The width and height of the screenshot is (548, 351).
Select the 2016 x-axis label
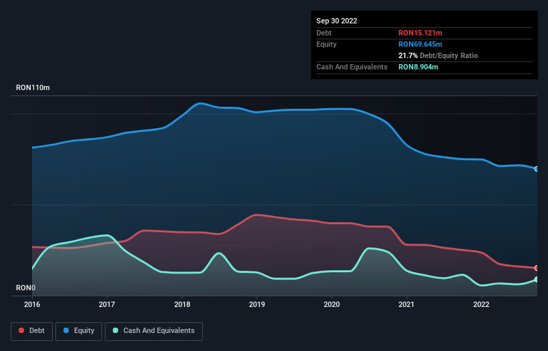coord(32,304)
